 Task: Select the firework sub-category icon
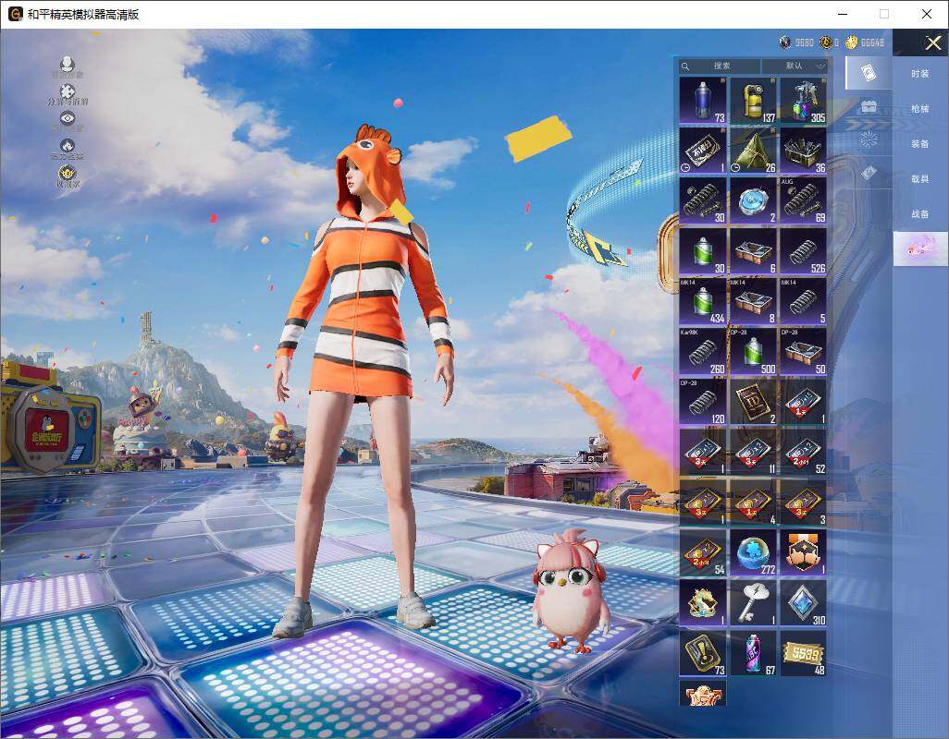869,139
